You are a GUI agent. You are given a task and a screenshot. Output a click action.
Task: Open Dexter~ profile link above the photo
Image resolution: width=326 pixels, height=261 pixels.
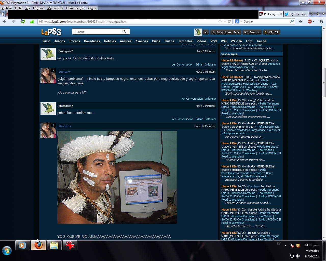click(x=65, y=126)
